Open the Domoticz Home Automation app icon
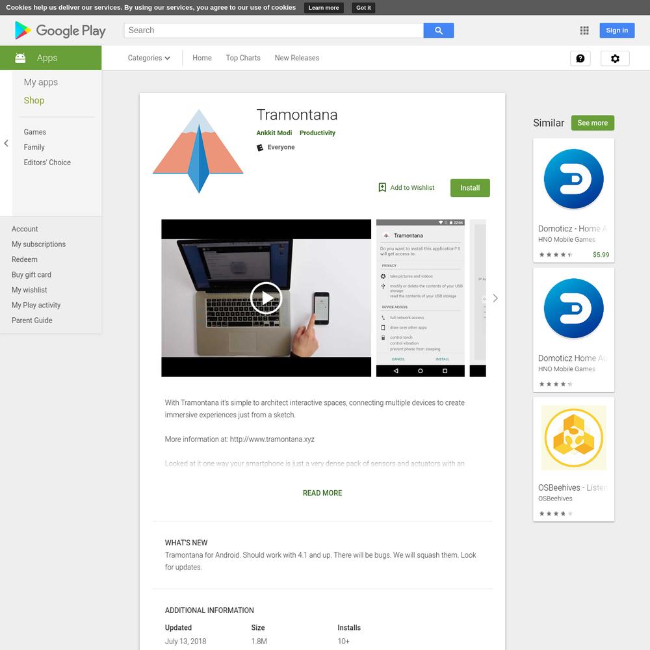Screen dimensions: 650x650 (x=574, y=308)
